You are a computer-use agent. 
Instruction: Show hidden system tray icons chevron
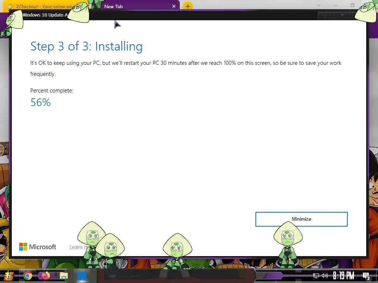(x=307, y=276)
